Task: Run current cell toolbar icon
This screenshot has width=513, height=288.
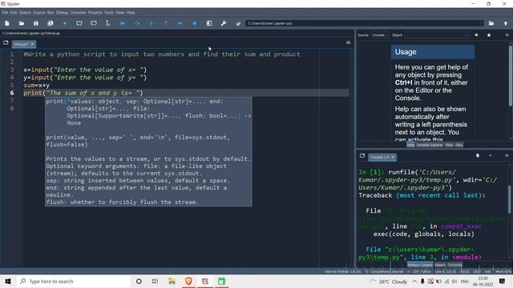Action: tap(79, 23)
